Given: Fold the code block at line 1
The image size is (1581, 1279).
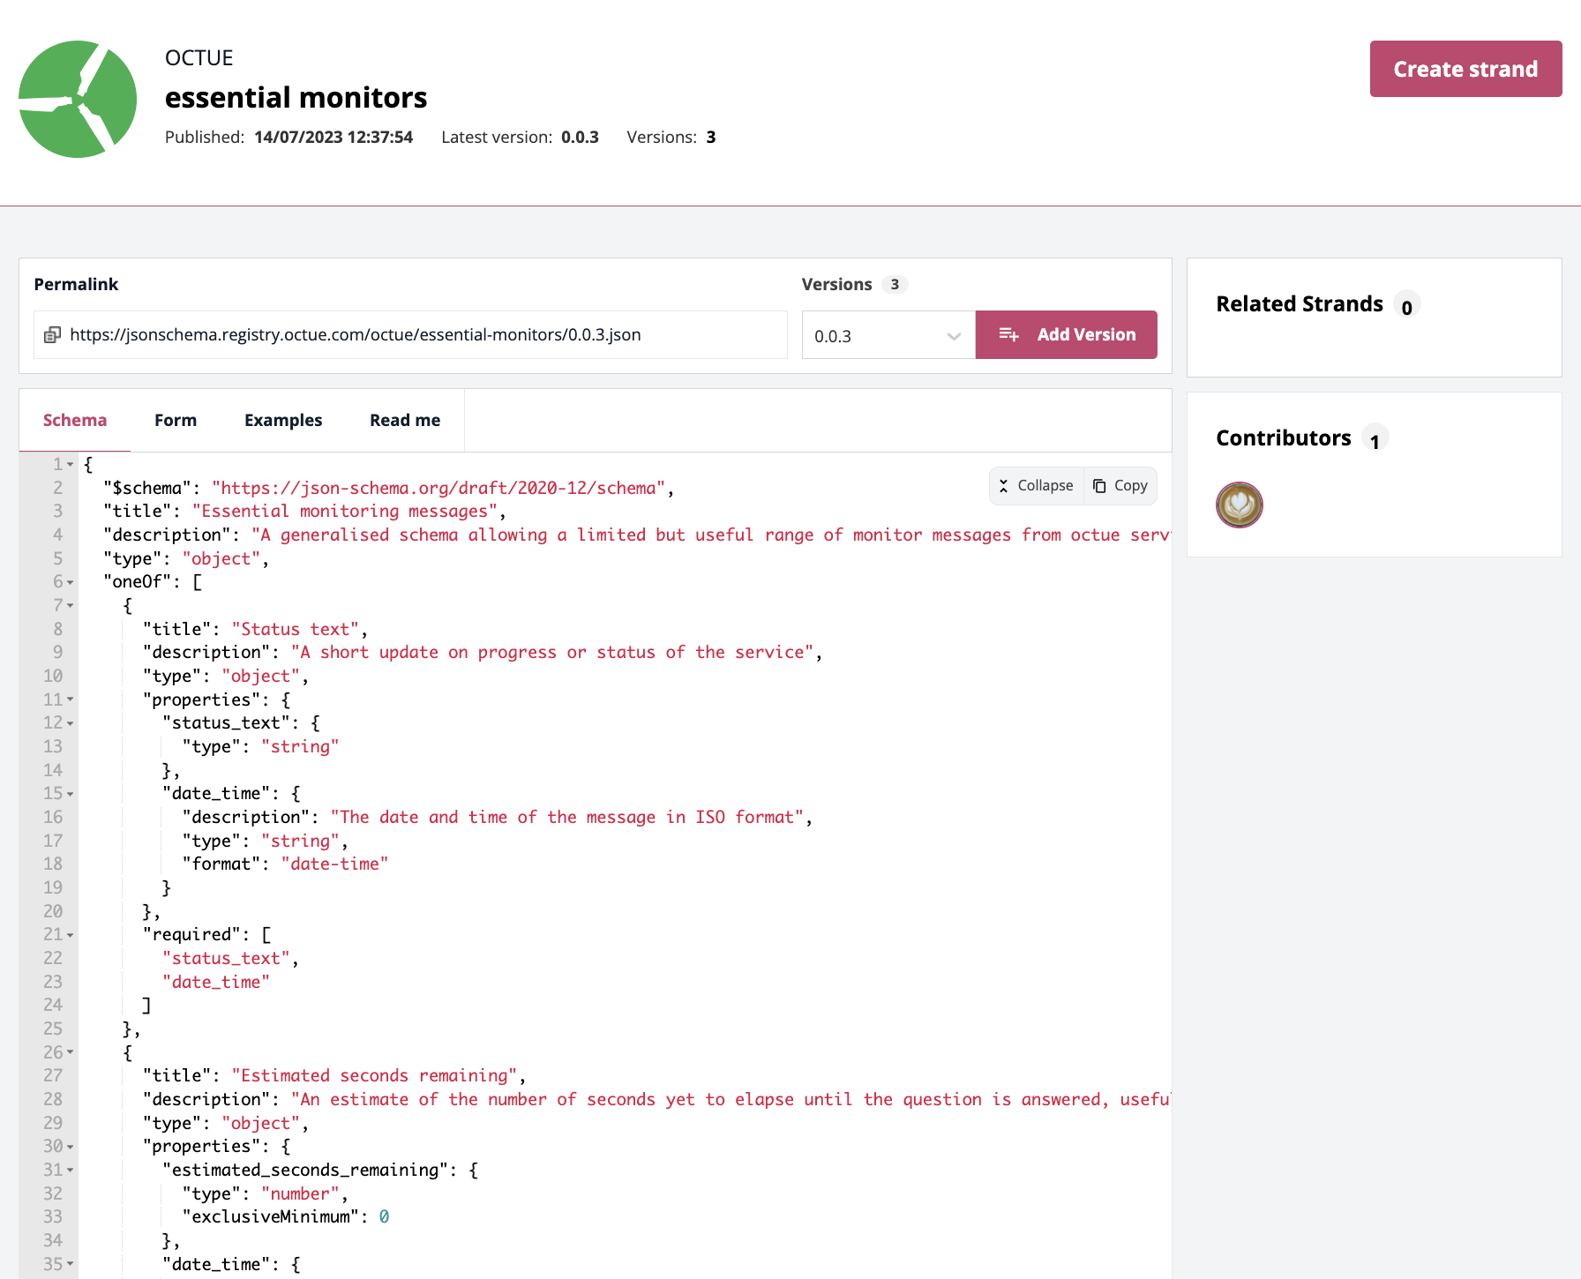Looking at the screenshot, I should pyautogui.click(x=71, y=465).
